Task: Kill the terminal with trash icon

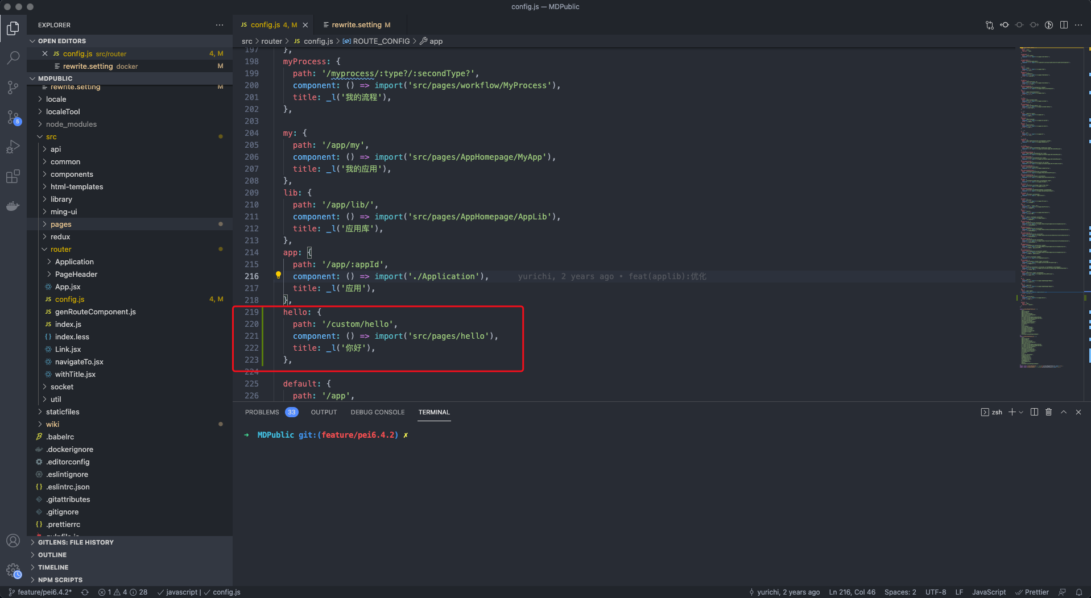Action: click(1049, 412)
